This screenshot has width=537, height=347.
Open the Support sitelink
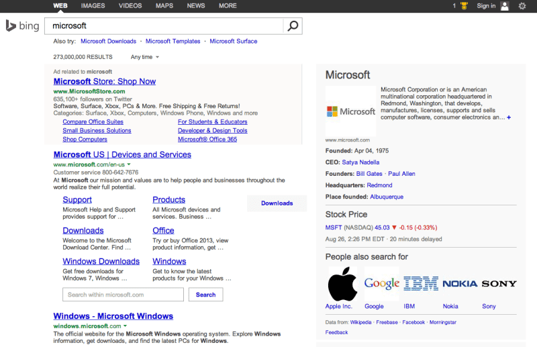pos(77,200)
